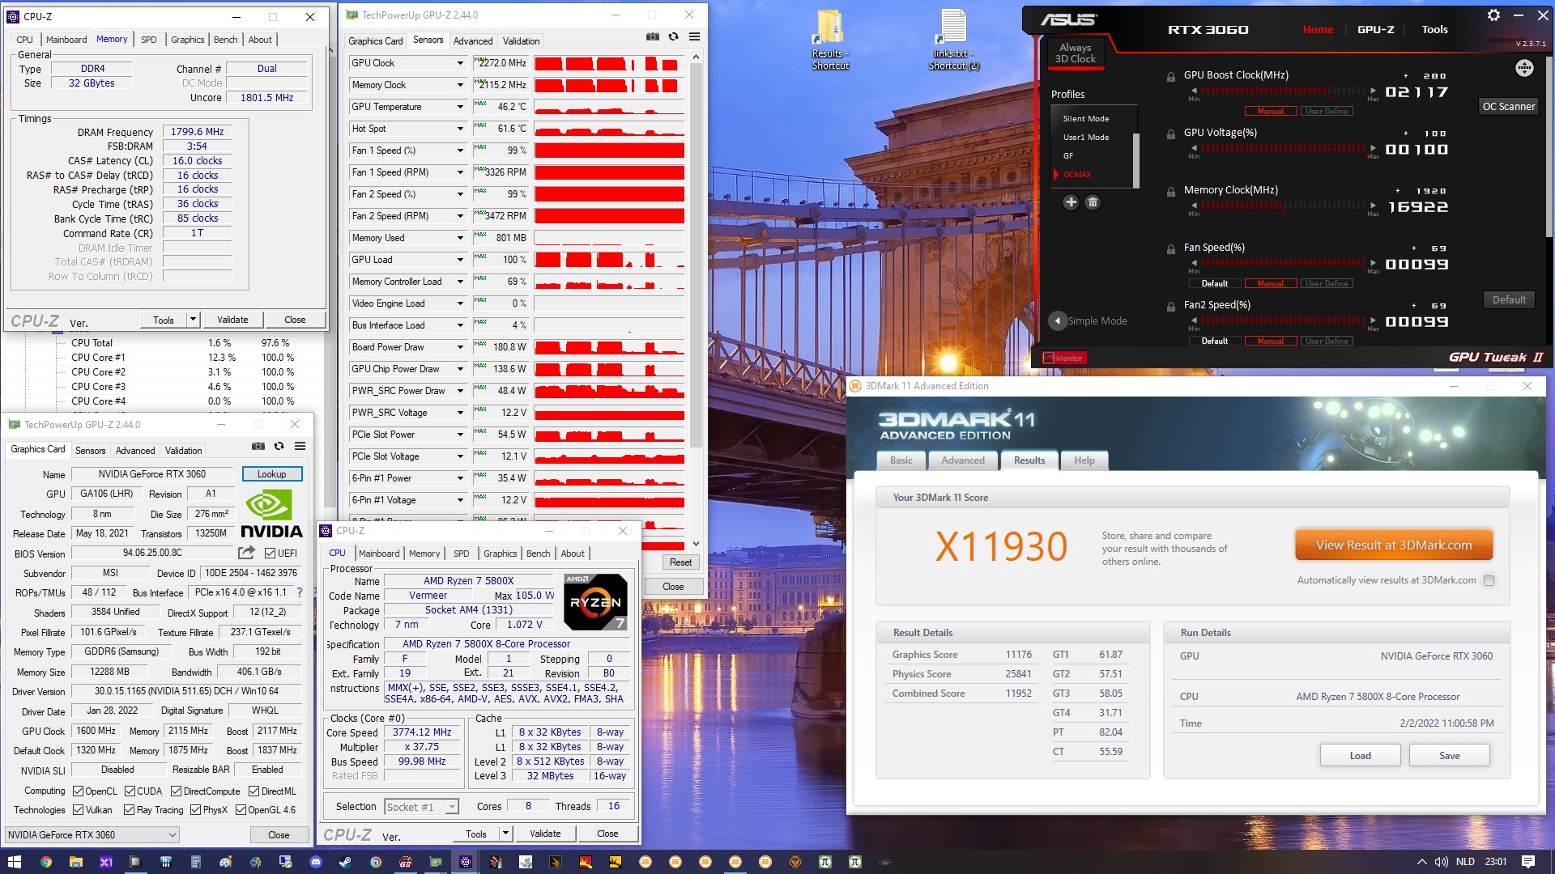Open Tools menu in GPU Tweak
Screen dimensions: 1555x874
[1434, 29]
